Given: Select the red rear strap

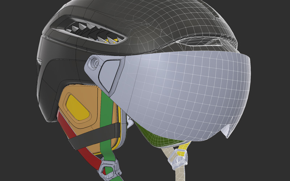Looking at the screenshot, I should (83, 152).
